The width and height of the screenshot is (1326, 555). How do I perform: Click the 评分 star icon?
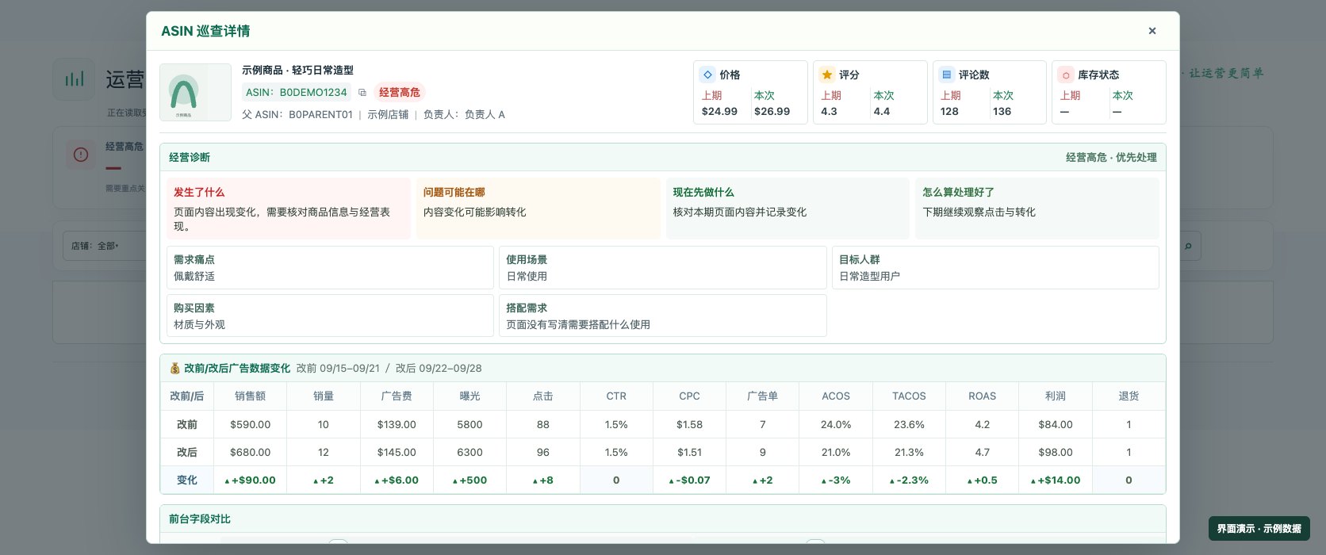click(826, 75)
